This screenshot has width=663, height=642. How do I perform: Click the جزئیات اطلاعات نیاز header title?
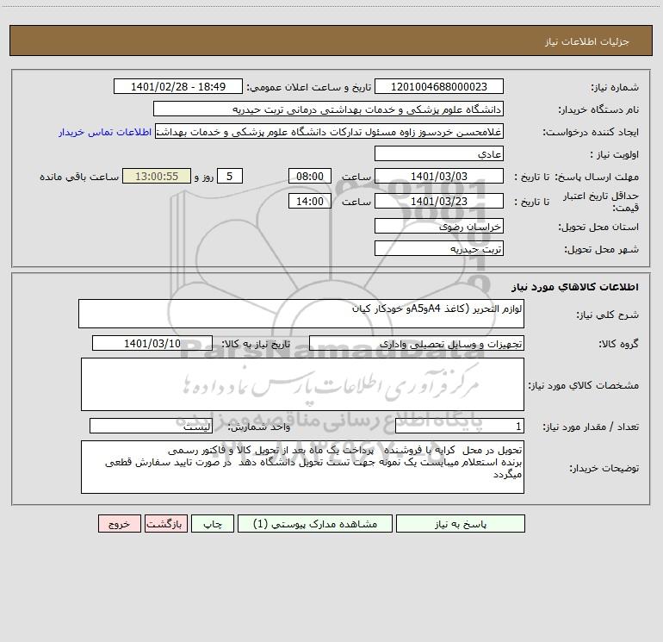coord(587,41)
